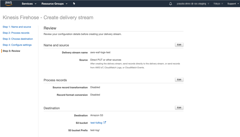Open the Services dropdown menu

(x=29, y=4)
